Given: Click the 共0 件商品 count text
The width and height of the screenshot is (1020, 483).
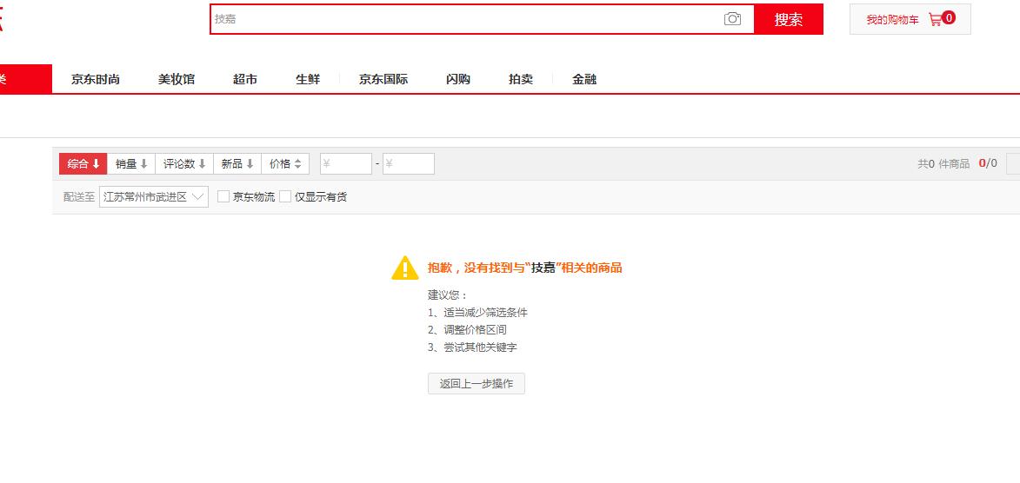Looking at the screenshot, I should (943, 164).
